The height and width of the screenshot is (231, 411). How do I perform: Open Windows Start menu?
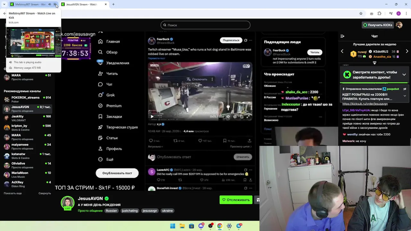point(172,226)
